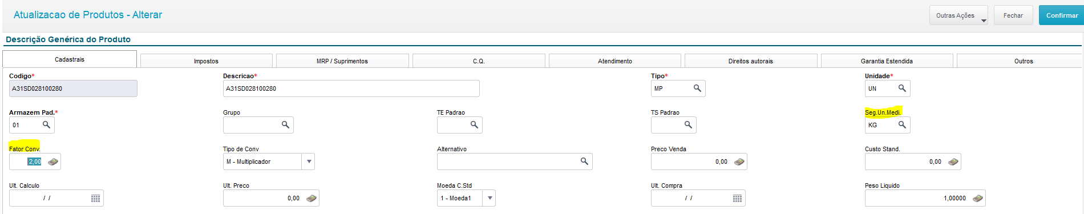Open the Outras Ações dropdown
1084x214 pixels.
[958, 15]
